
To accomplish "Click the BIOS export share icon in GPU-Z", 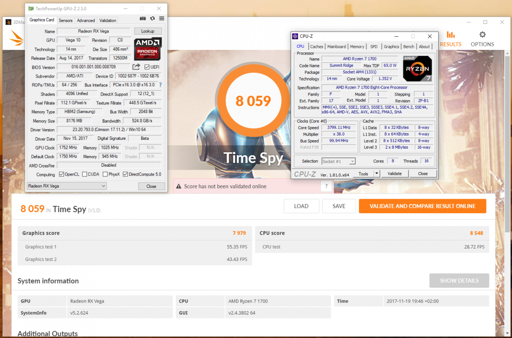I will tap(136, 67).
